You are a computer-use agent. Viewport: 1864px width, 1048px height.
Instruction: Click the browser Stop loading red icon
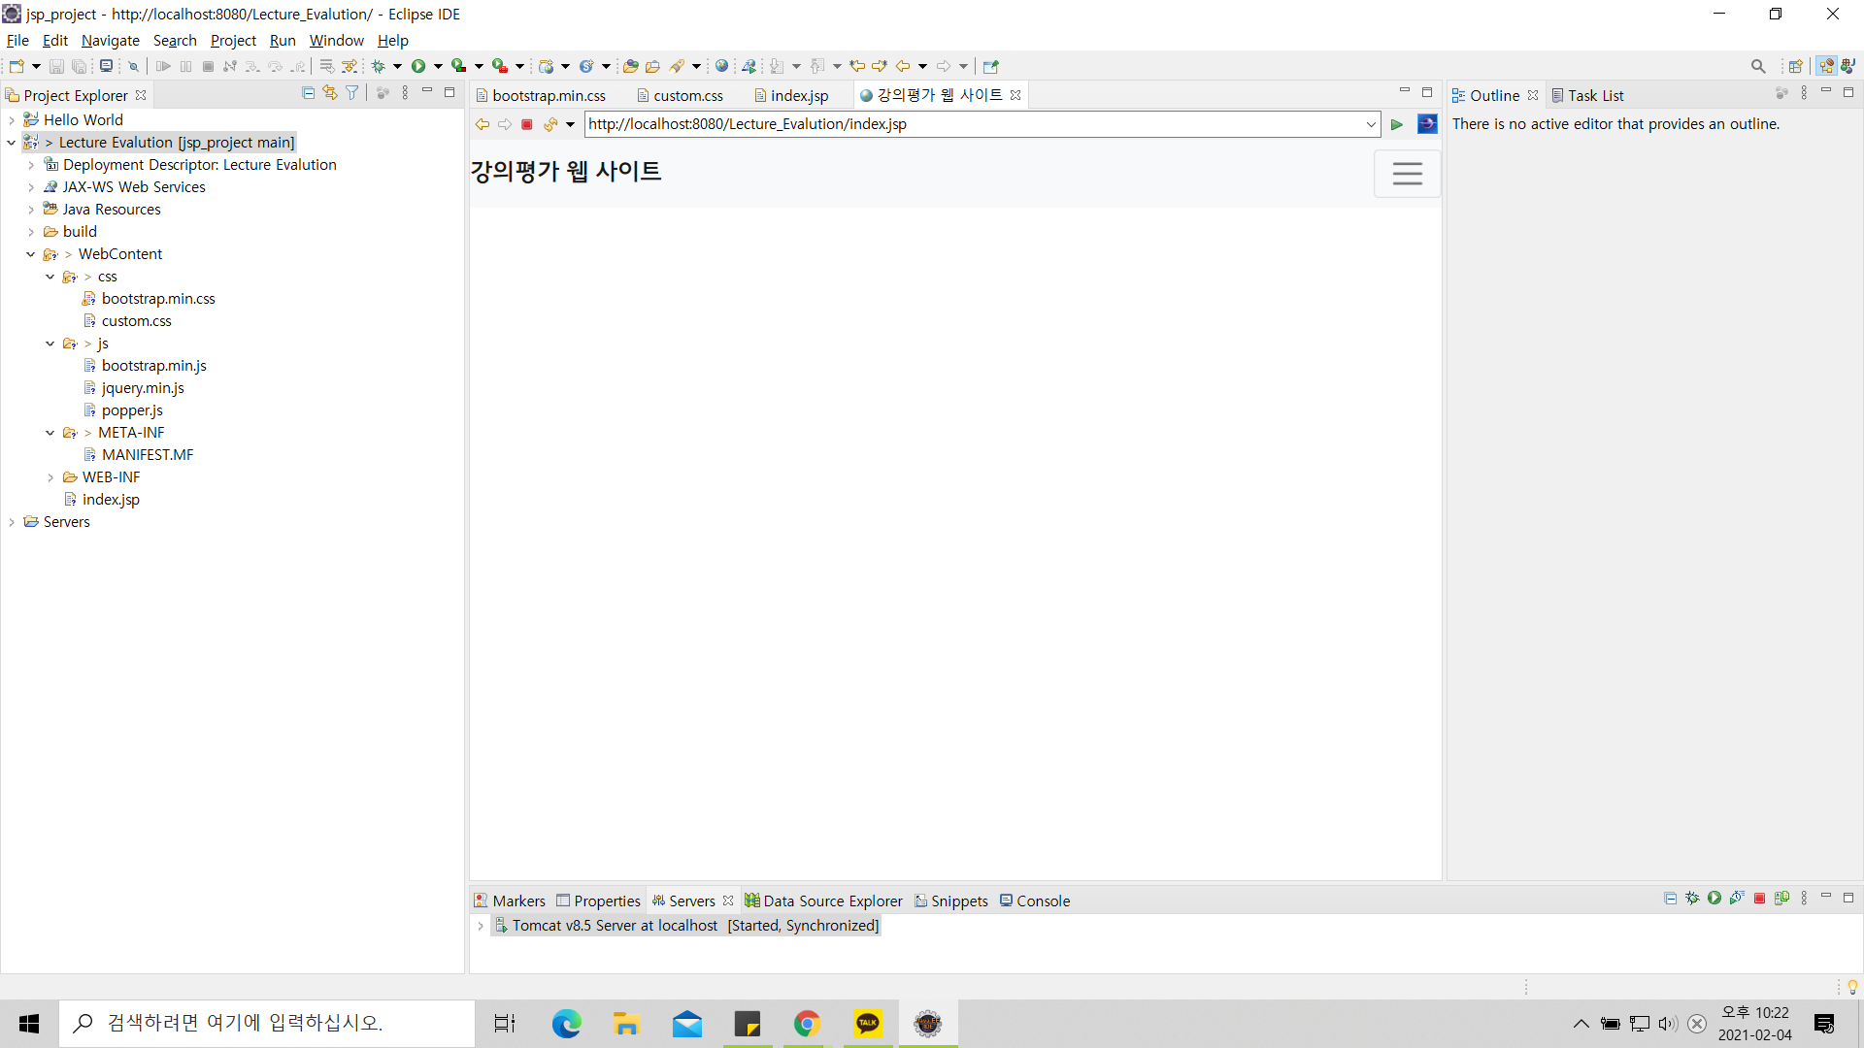[x=527, y=124]
